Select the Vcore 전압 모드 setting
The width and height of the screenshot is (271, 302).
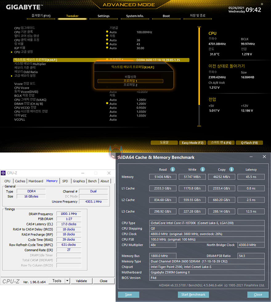click(25, 84)
